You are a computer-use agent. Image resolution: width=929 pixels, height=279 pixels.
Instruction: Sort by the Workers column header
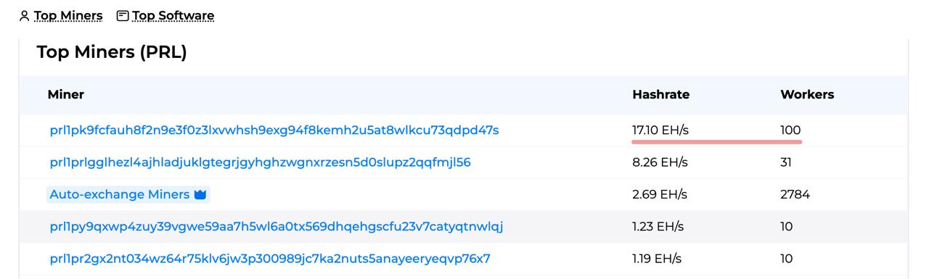point(807,94)
